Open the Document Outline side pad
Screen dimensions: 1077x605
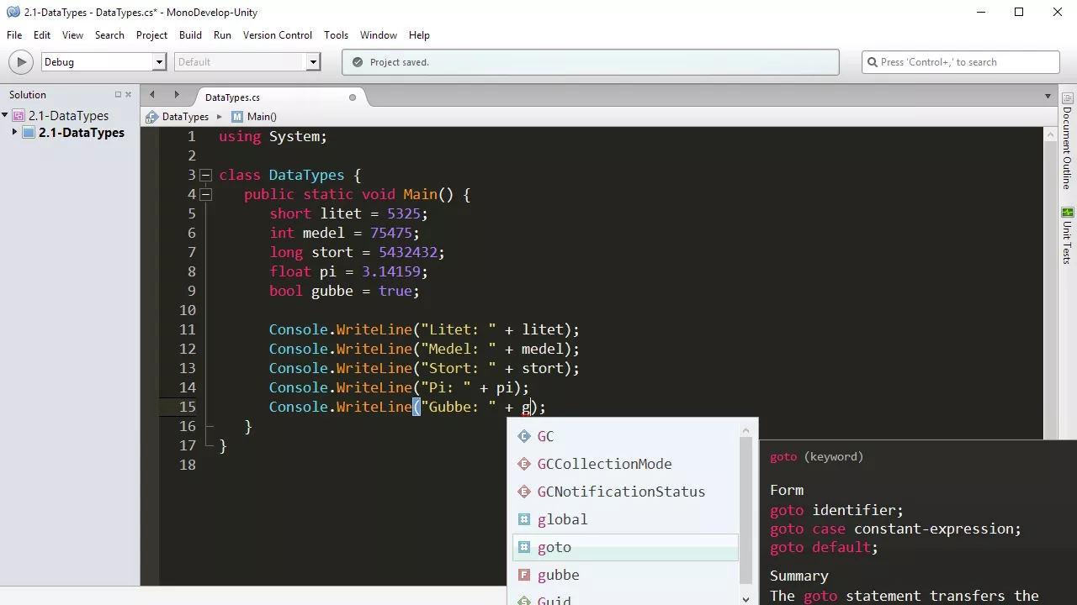pyautogui.click(x=1068, y=140)
